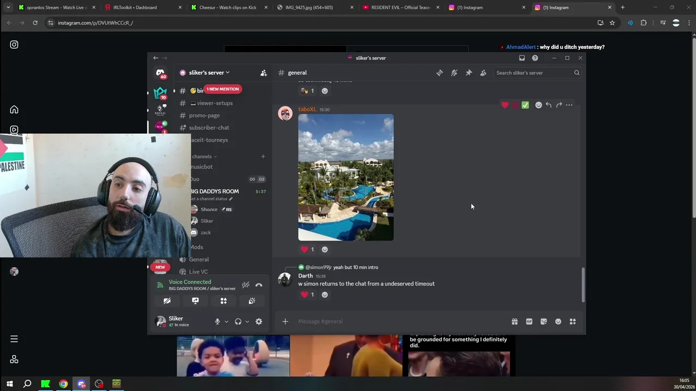Viewport: 696px width, 391px height.
Task: Start an activity button in voice panel
Action: click(223, 301)
